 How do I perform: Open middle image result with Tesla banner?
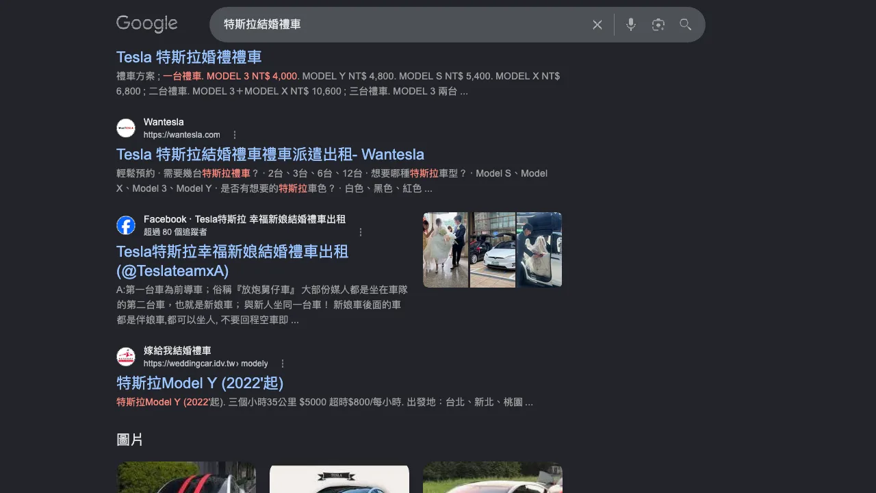pos(339,478)
